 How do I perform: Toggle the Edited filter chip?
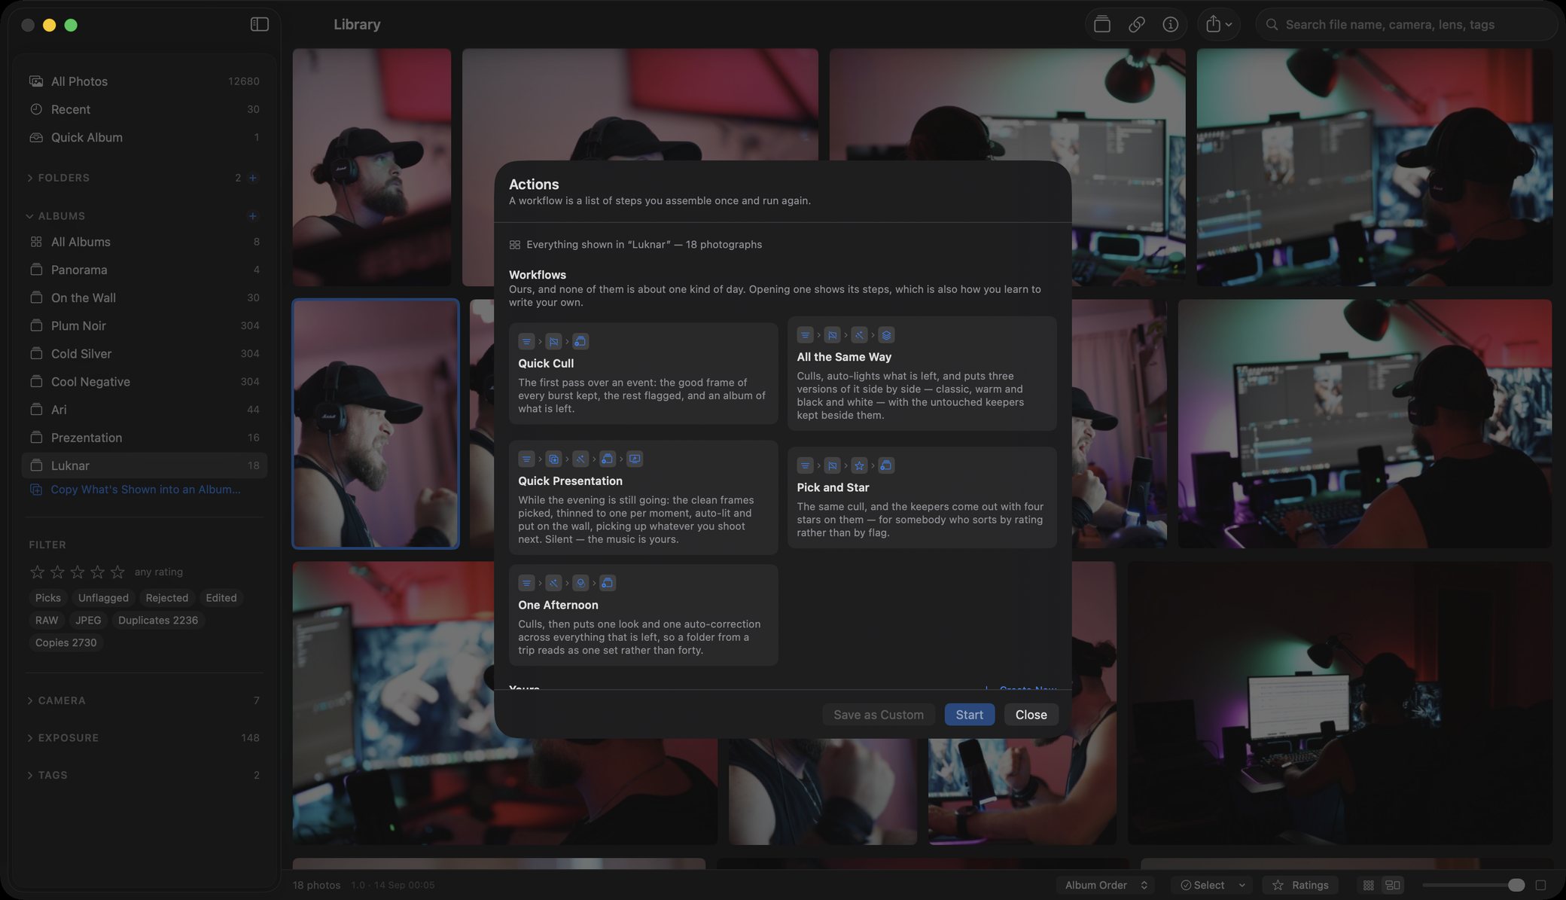(x=221, y=598)
